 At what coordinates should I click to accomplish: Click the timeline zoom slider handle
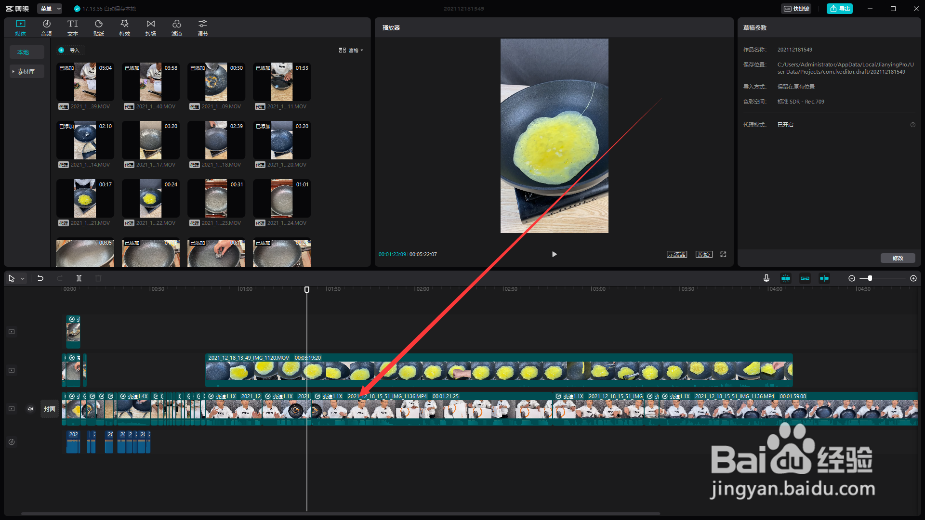click(870, 278)
